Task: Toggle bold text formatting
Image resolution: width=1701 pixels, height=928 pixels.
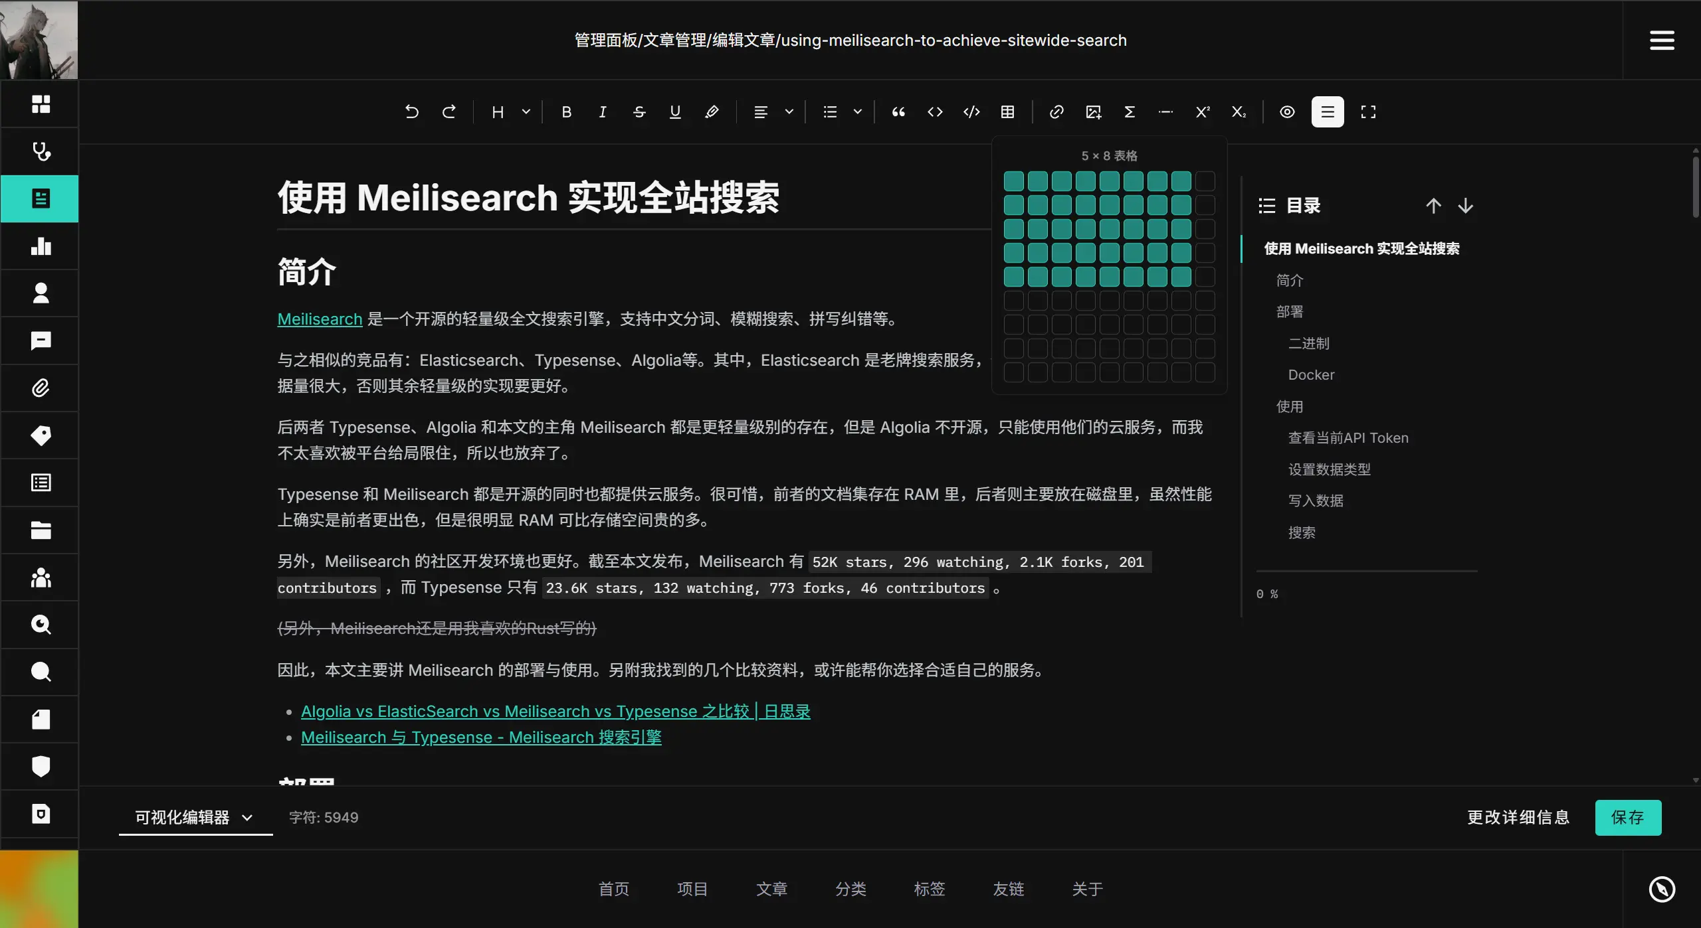Action: (x=566, y=112)
